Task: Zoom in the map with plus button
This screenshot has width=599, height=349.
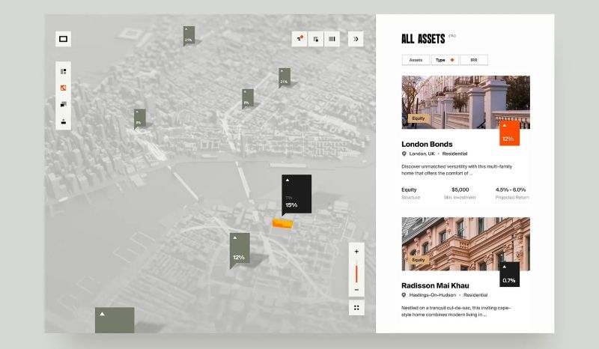Action: tap(356, 252)
